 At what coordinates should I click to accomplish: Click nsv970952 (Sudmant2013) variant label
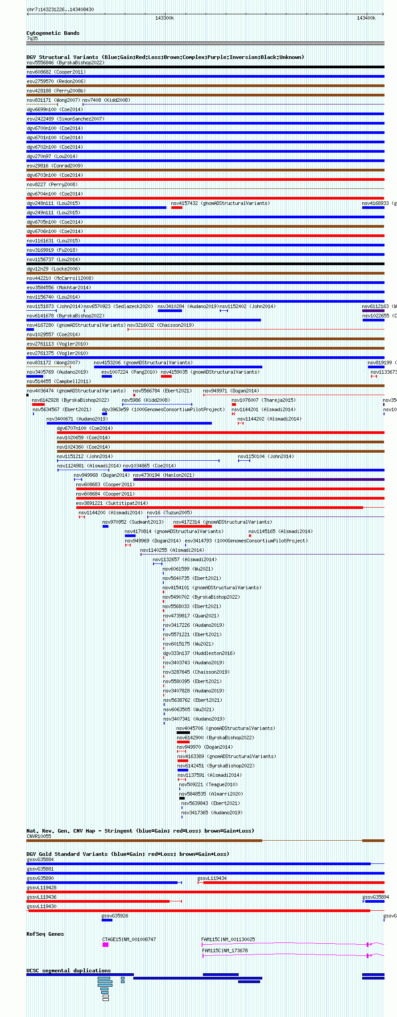[133, 522]
